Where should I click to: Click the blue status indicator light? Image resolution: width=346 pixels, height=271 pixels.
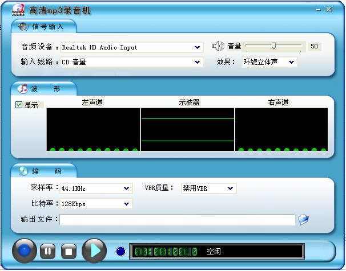tap(120, 252)
